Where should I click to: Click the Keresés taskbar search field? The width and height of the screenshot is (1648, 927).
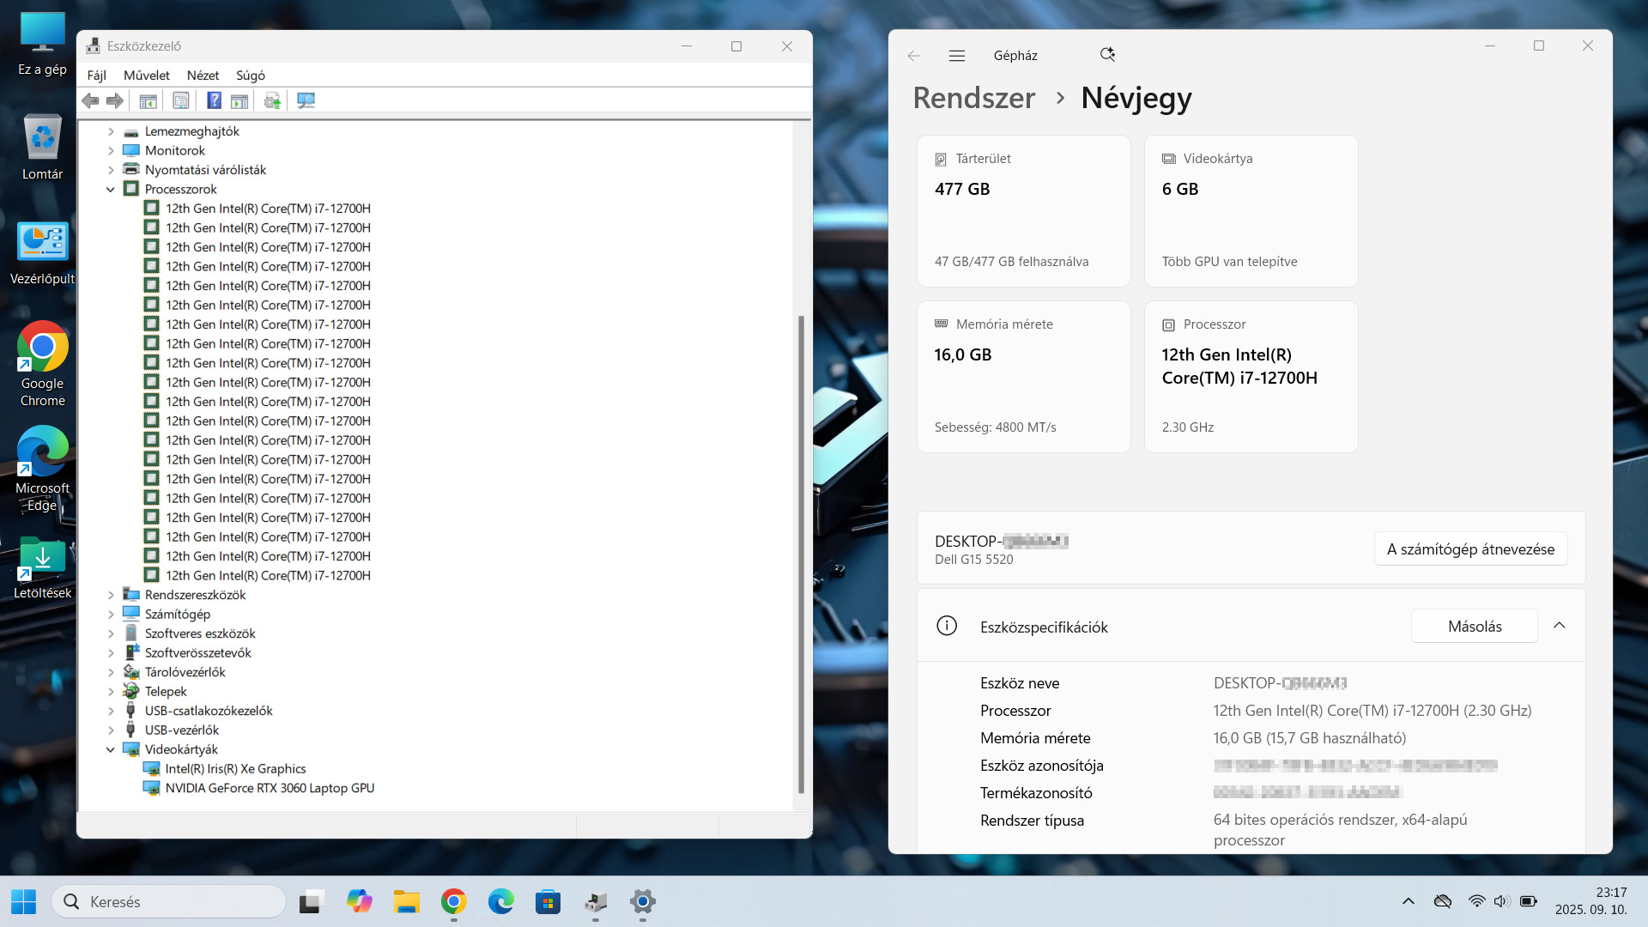(168, 901)
